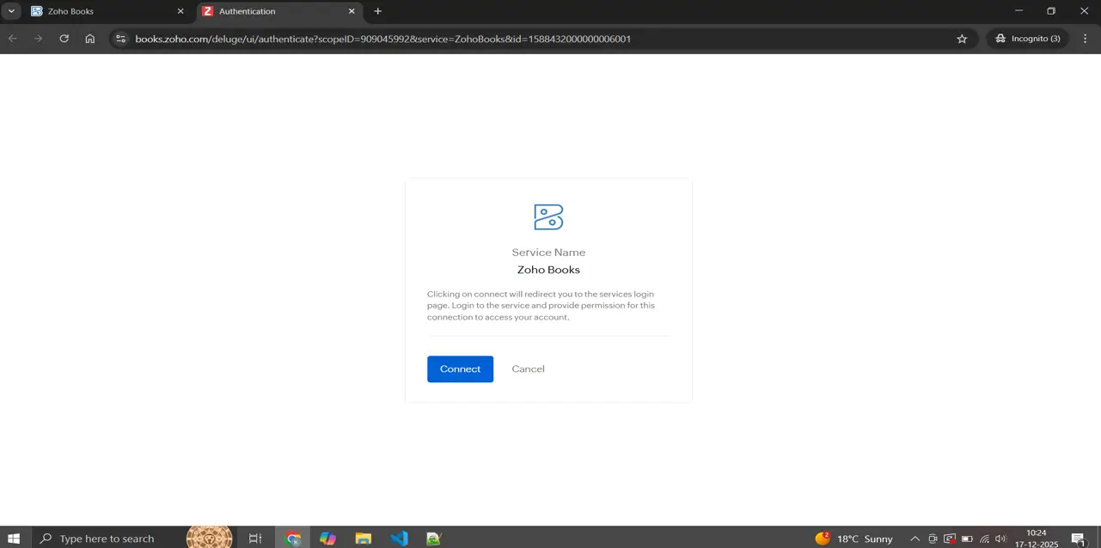Viewport: 1101px width, 548px height.
Task: Reload the current page
Action: pos(64,39)
